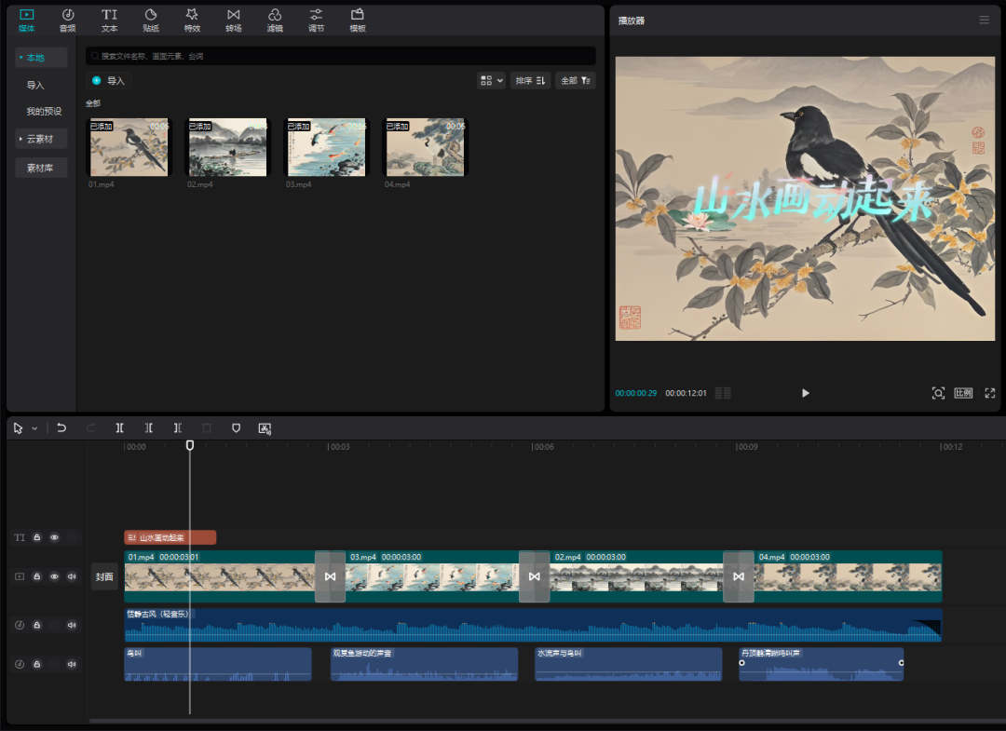1006x731 pixels.
Task: Lock the 鸟叫 sound effects track
Action: pos(37,664)
